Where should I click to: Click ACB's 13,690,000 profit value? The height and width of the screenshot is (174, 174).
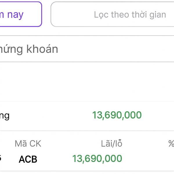97,159
